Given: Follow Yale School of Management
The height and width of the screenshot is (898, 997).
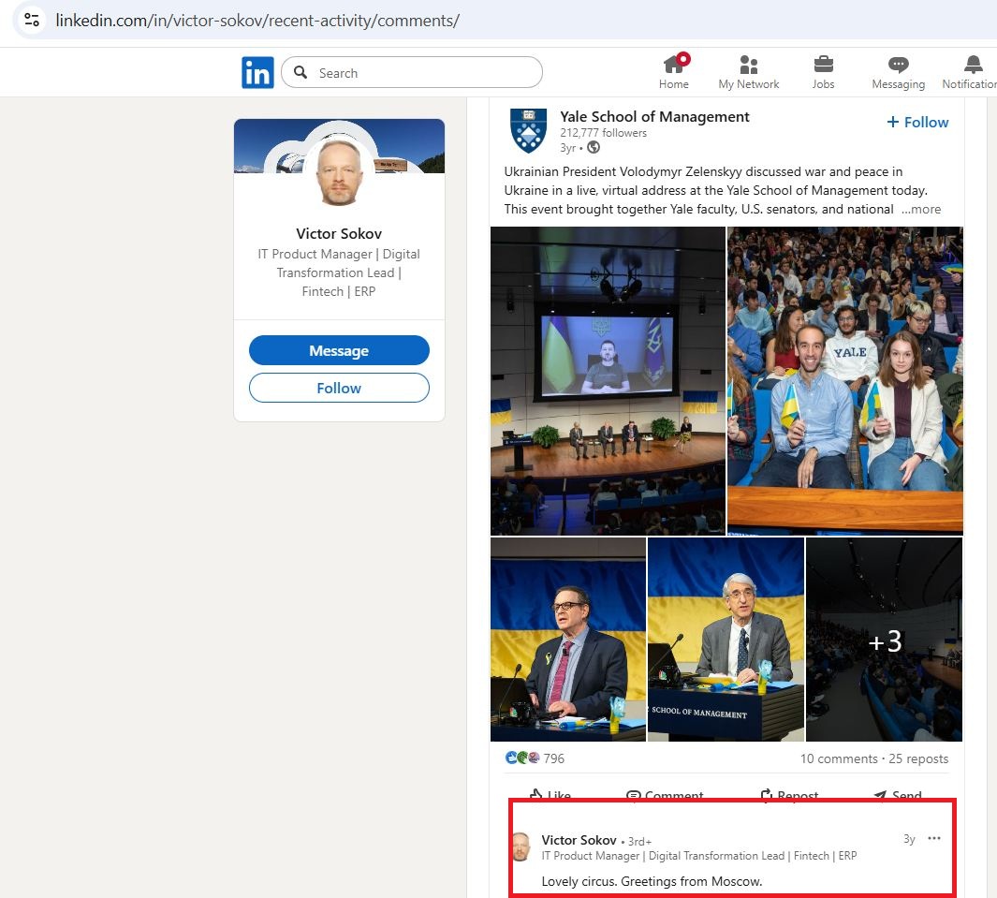Looking at the screenshot, I should 916,122.
